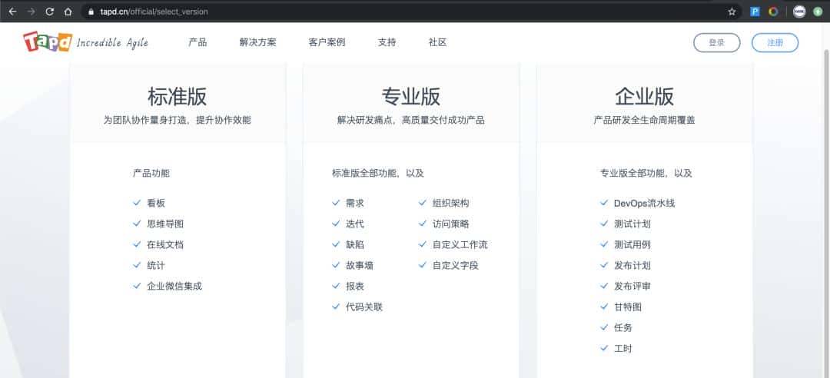Open the 产品 menu

tap(198, 42)
